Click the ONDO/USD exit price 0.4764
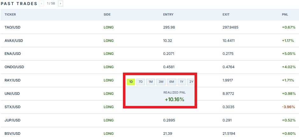 228,67
